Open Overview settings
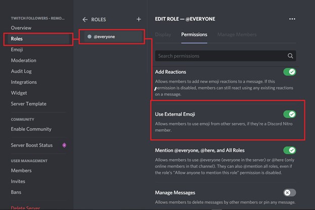315x210 pixels. pyautogui.click(x=21, y=28)
